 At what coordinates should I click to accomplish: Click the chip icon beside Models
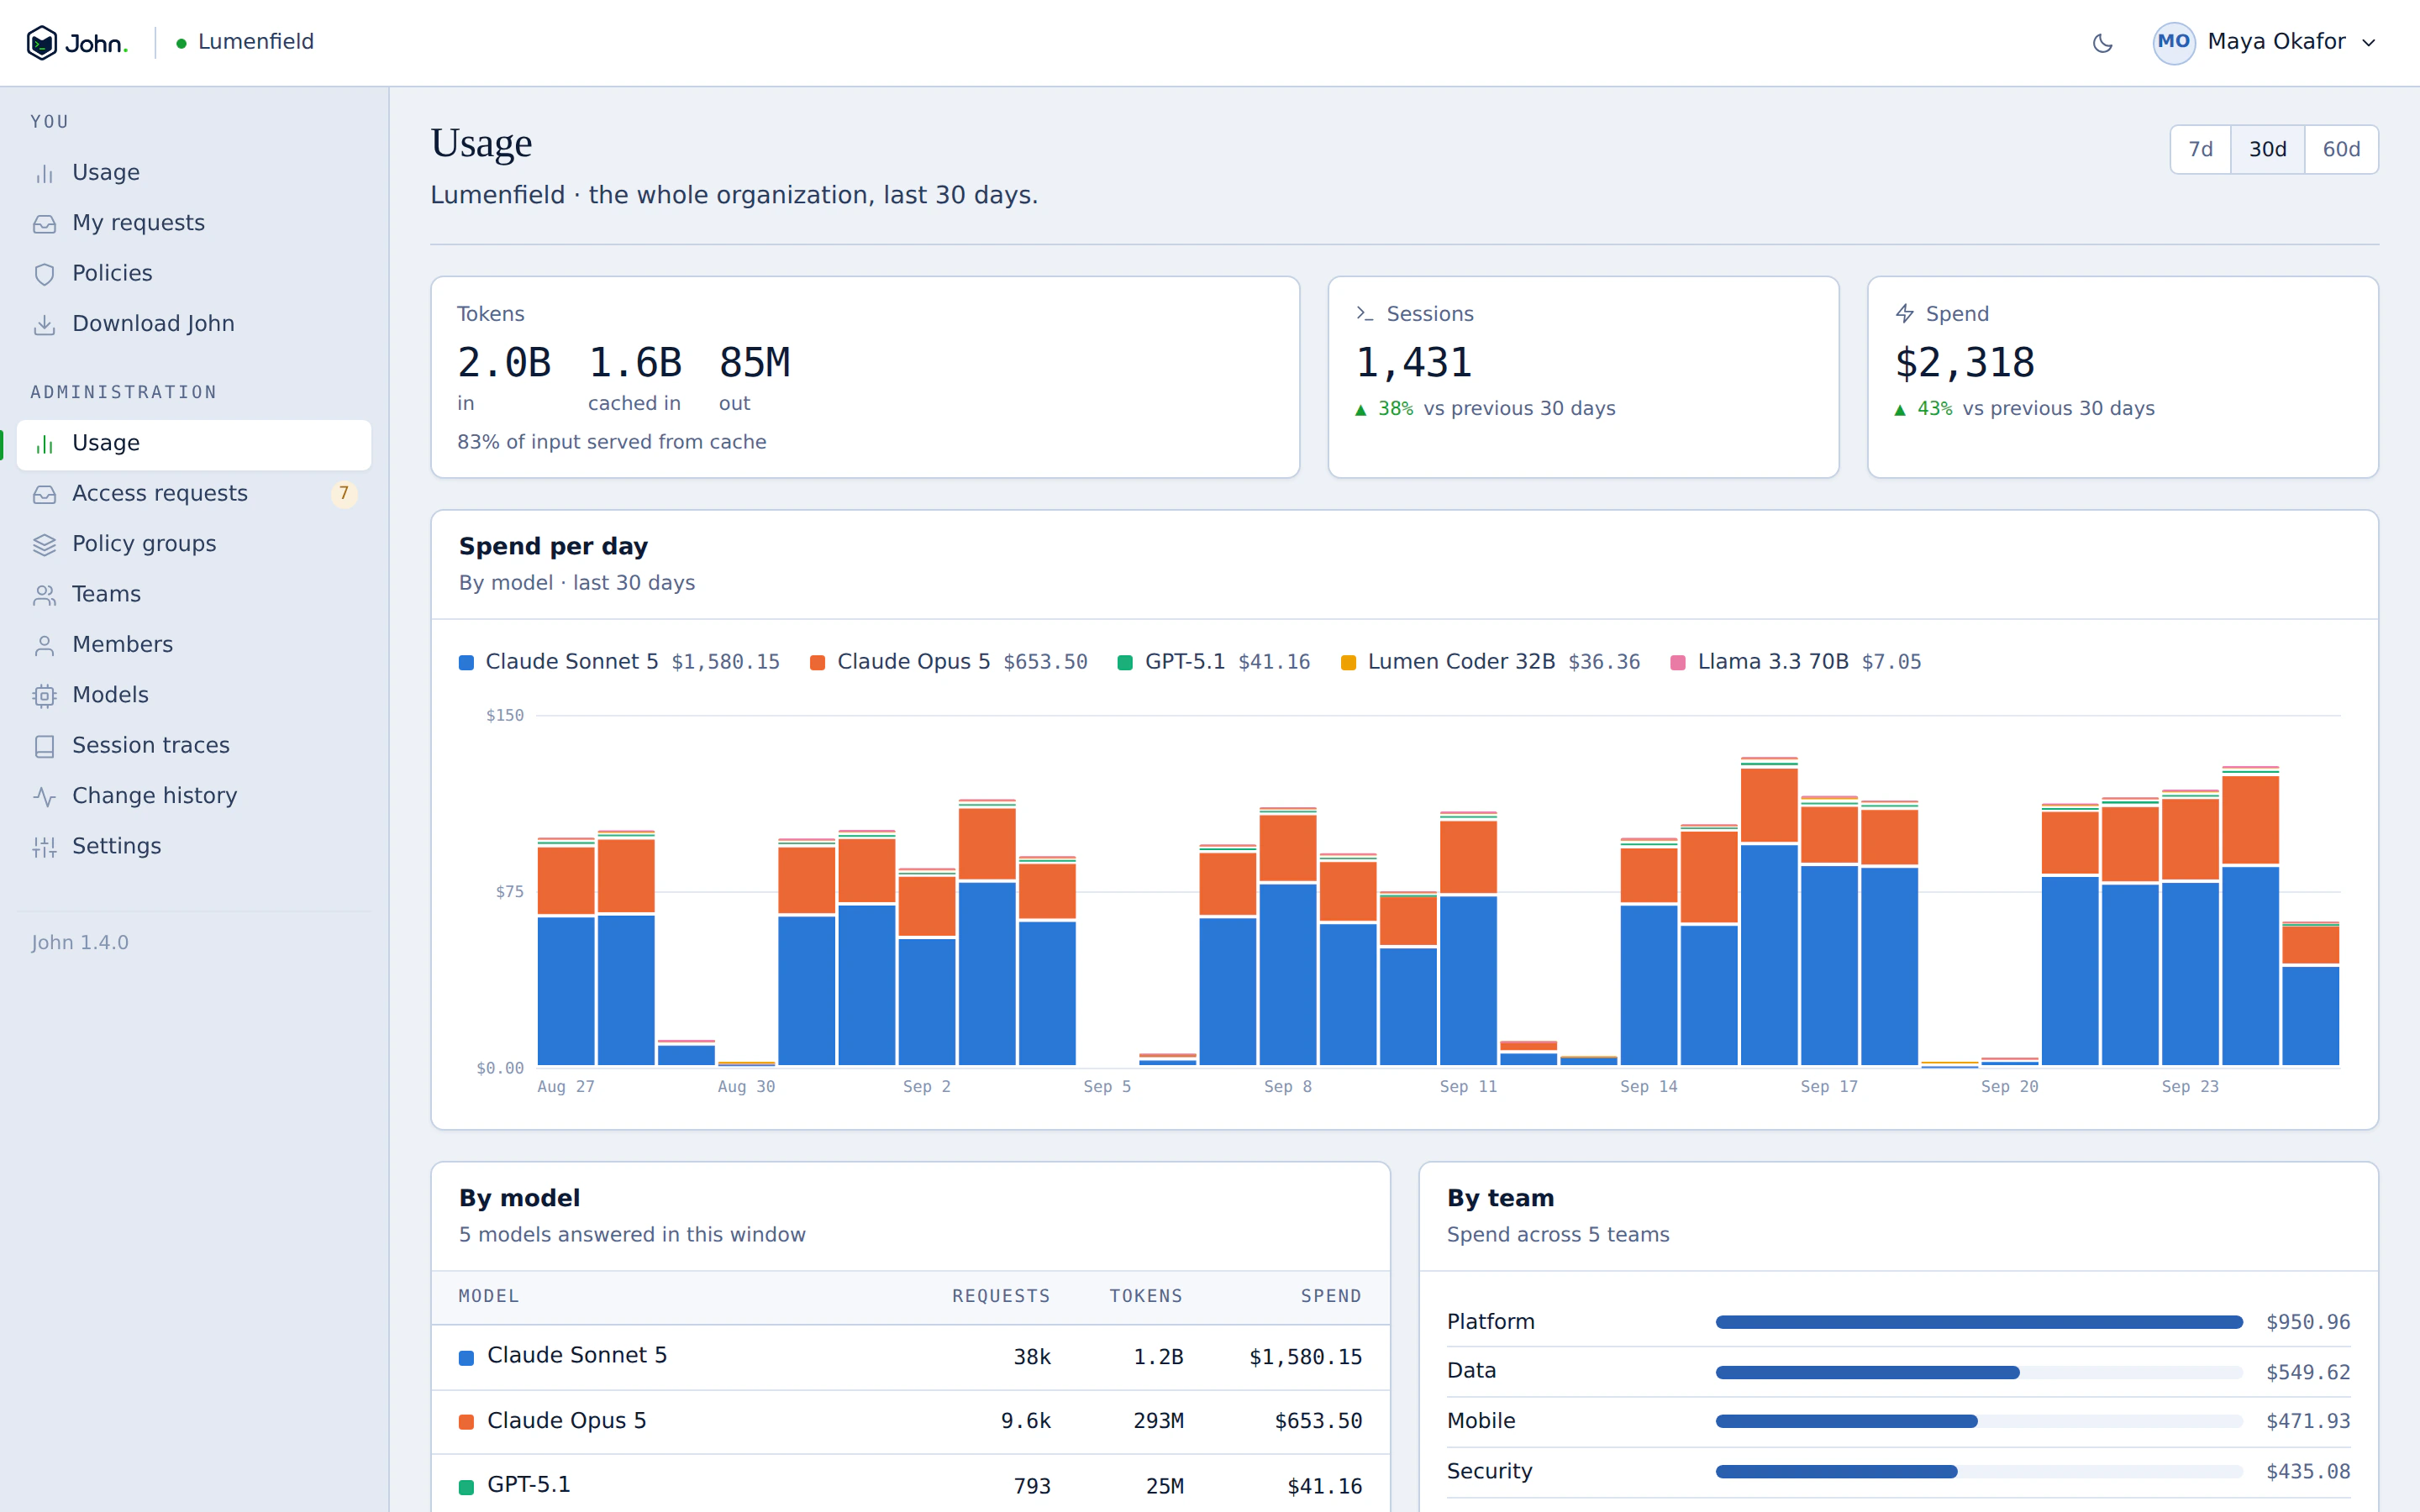tap(44, 696)
